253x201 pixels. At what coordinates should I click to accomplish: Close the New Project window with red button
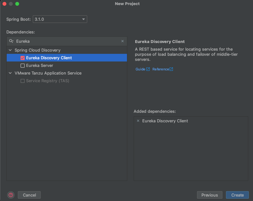click(x=4, y=4)
